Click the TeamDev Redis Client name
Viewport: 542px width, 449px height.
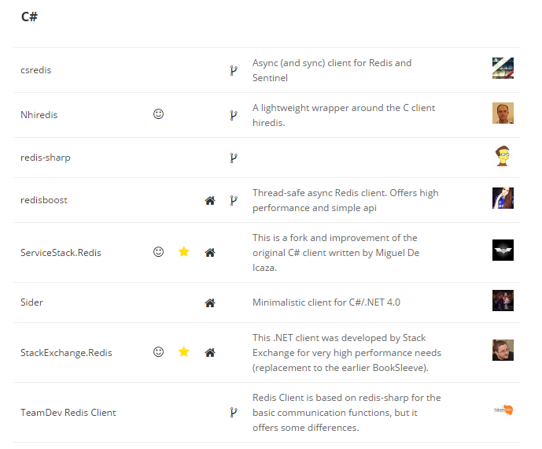click(x=68, y=413)
